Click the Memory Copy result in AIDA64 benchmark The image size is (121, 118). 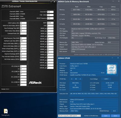pyautogui.click(x=101, y=10)
